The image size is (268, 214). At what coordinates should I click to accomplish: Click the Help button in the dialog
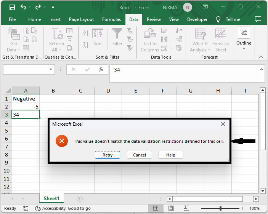(170, 155)
